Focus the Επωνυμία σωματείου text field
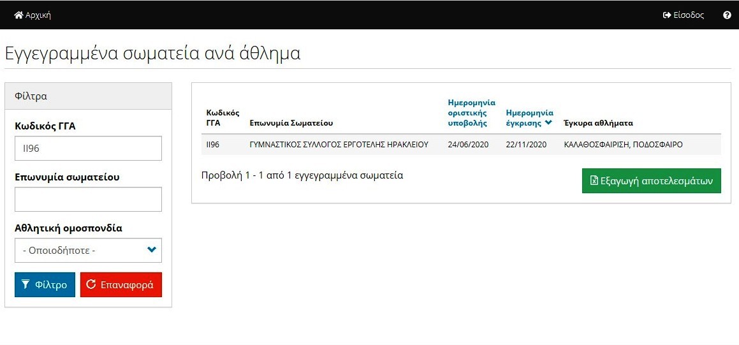This screenshot has height=345, width=739. (x=88, y=200)
